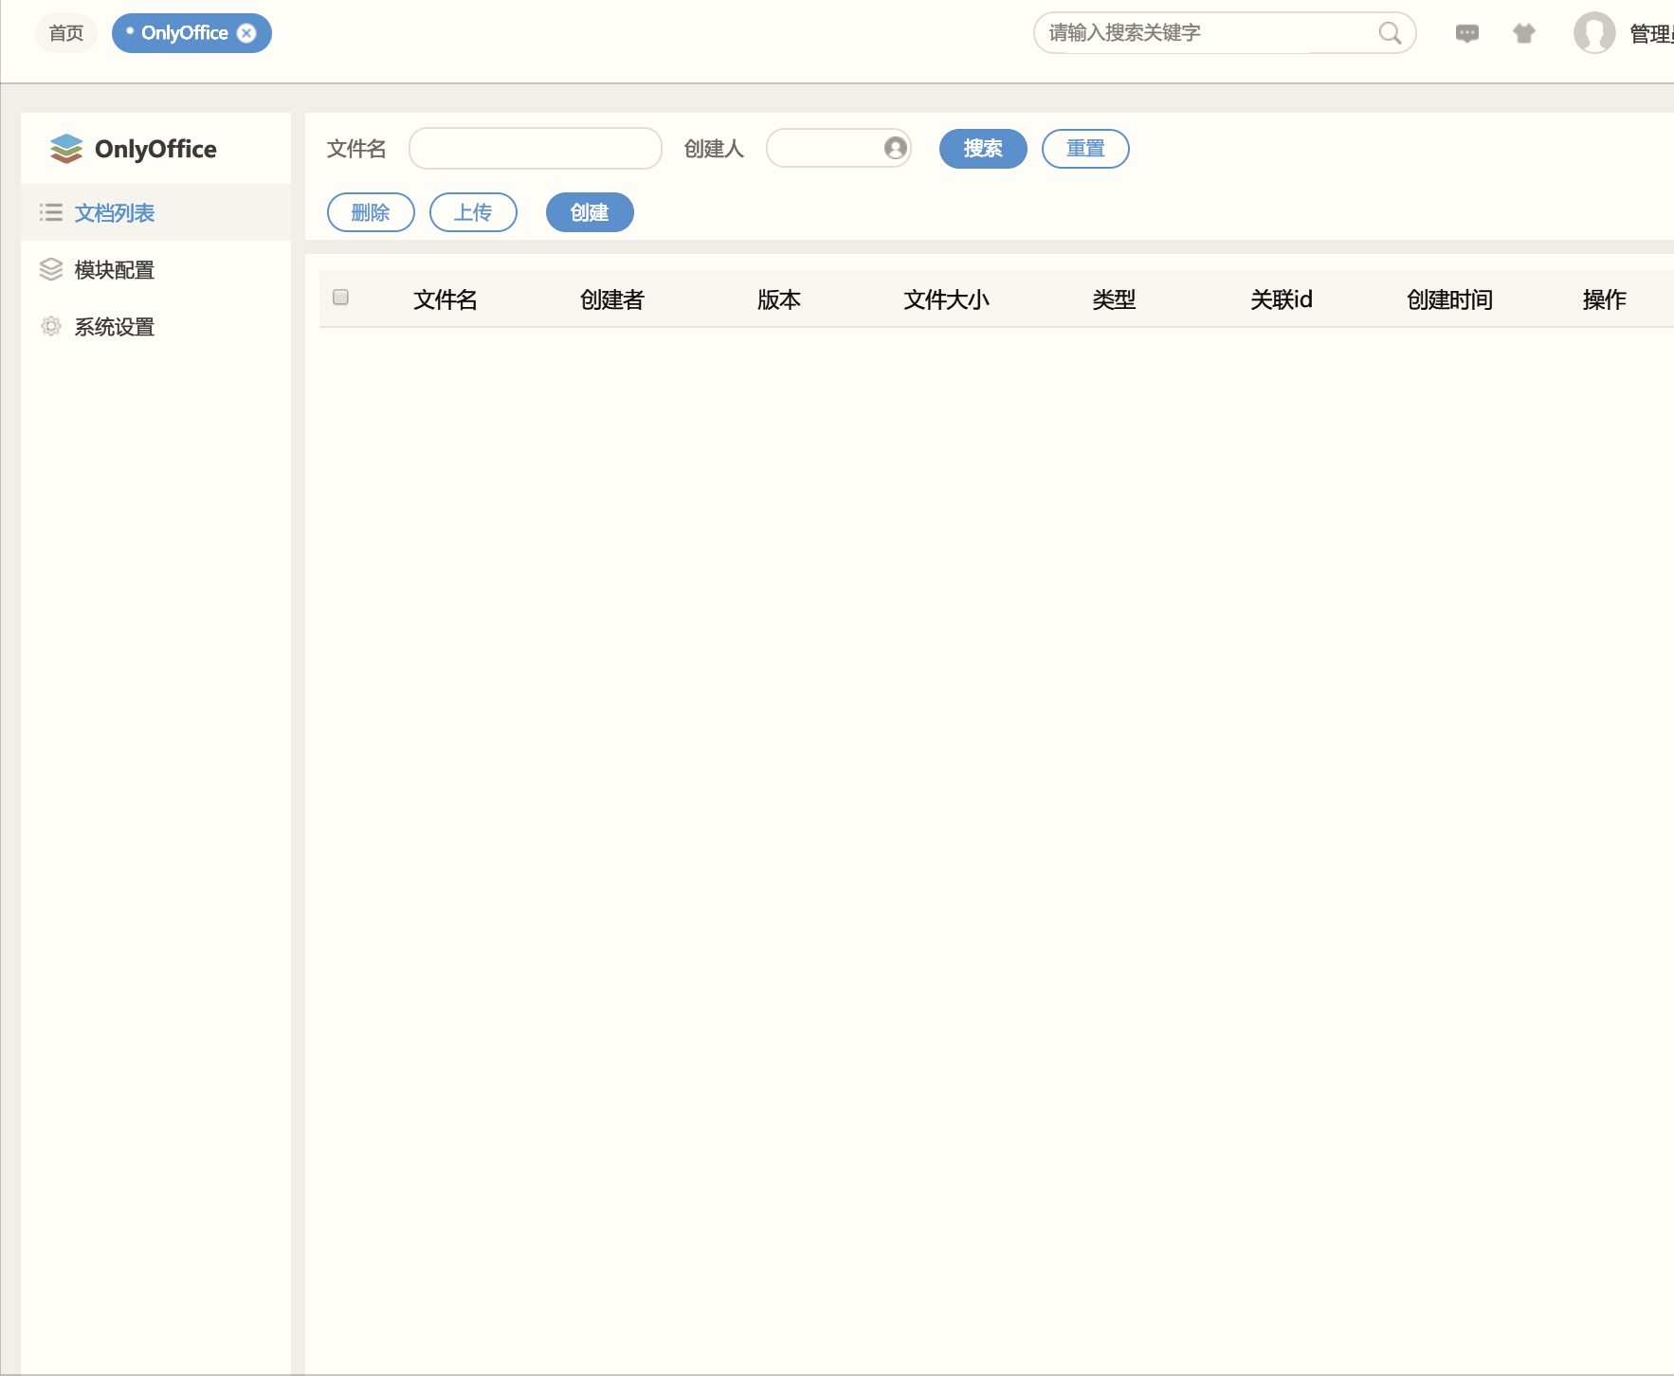Click the user picker icon in 创建人 field
The width and height of the screenshot is (1674, 1376).
(x=895, y=148)
